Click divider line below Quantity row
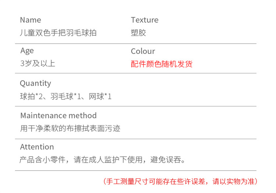Viewport: 276px width, 193px height. (x=136, y=106)
